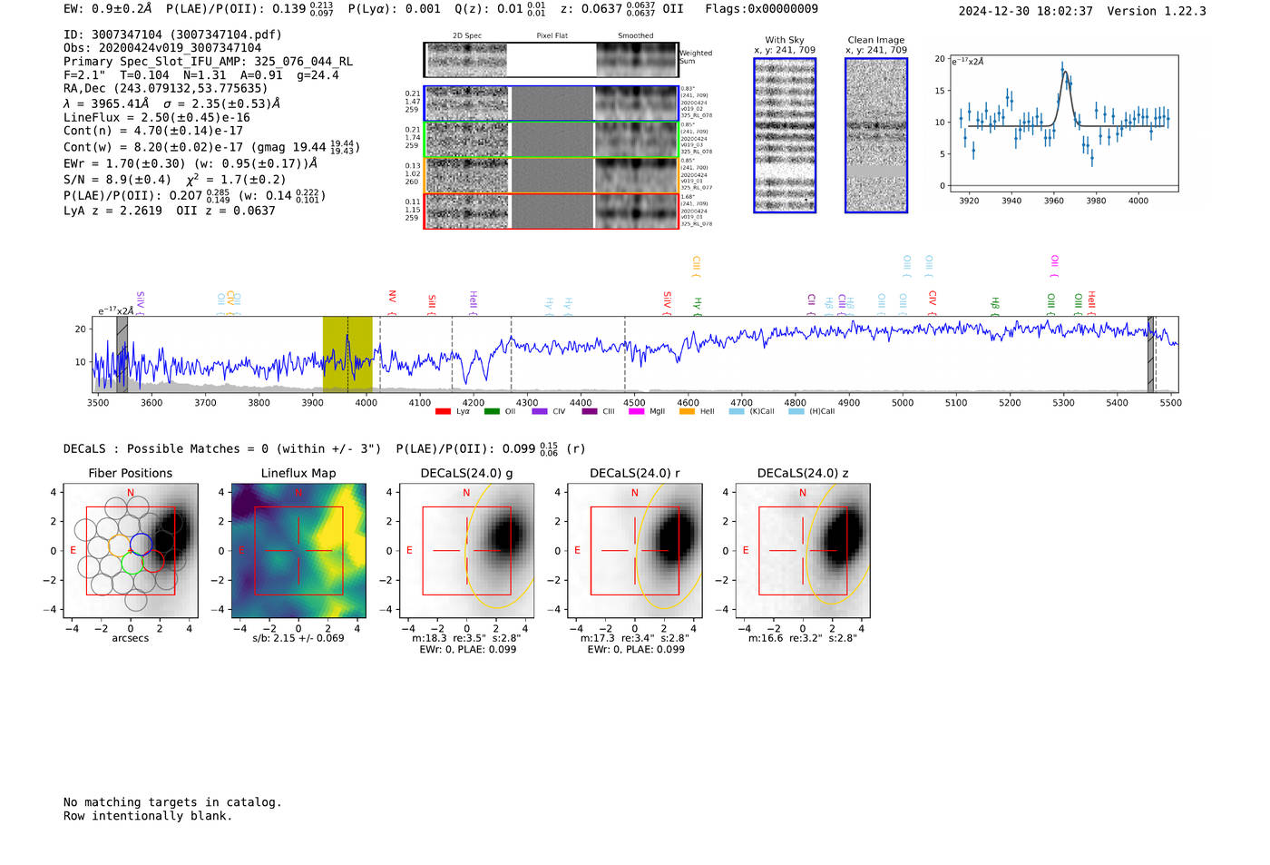The width and height of the screenshot is (1270, 865).
Task: Open the Fiber Positions image
Action: 131,551
